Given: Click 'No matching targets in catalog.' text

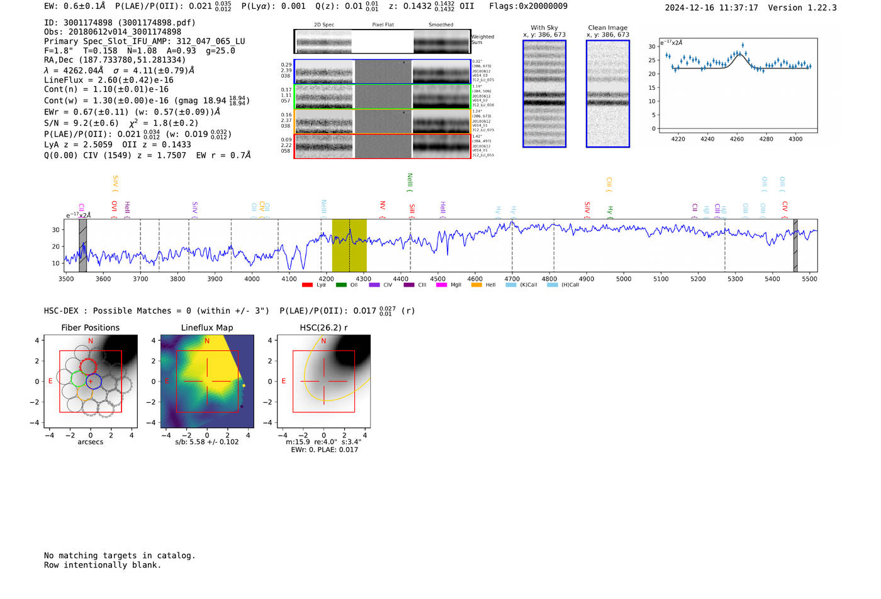Looking at the screenshot, I should point(120,556).
